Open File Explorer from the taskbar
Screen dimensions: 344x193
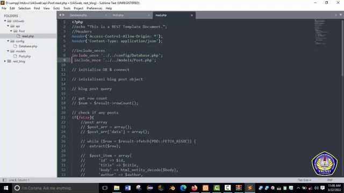pyautogui.click(x=117, y=188)
